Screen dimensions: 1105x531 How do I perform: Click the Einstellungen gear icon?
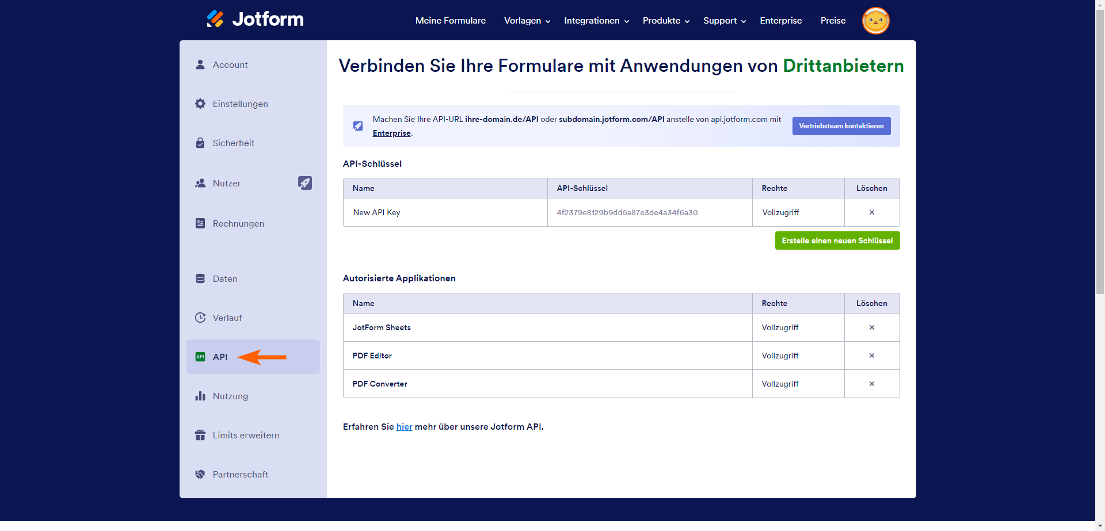pyautogui.click(x=200, y=104)
